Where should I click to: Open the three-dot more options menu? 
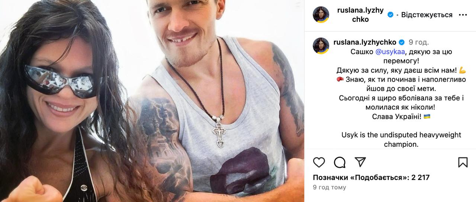pyautogui.click(x=463, y=15)
